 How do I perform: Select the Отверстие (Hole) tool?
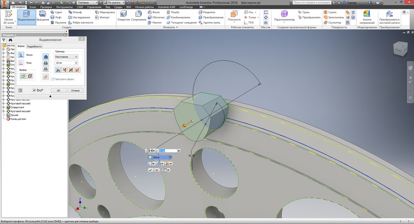point(123,16)
